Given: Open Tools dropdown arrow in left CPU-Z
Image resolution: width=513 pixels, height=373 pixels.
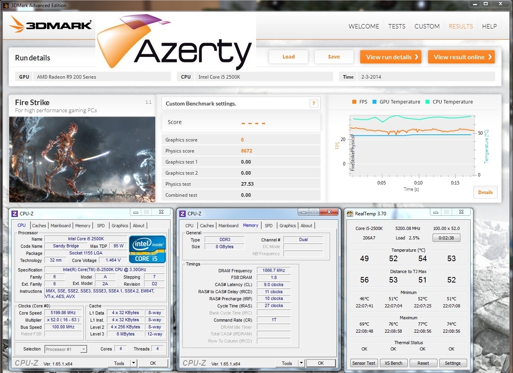Looking at the screenshot, I should (134, 363).
